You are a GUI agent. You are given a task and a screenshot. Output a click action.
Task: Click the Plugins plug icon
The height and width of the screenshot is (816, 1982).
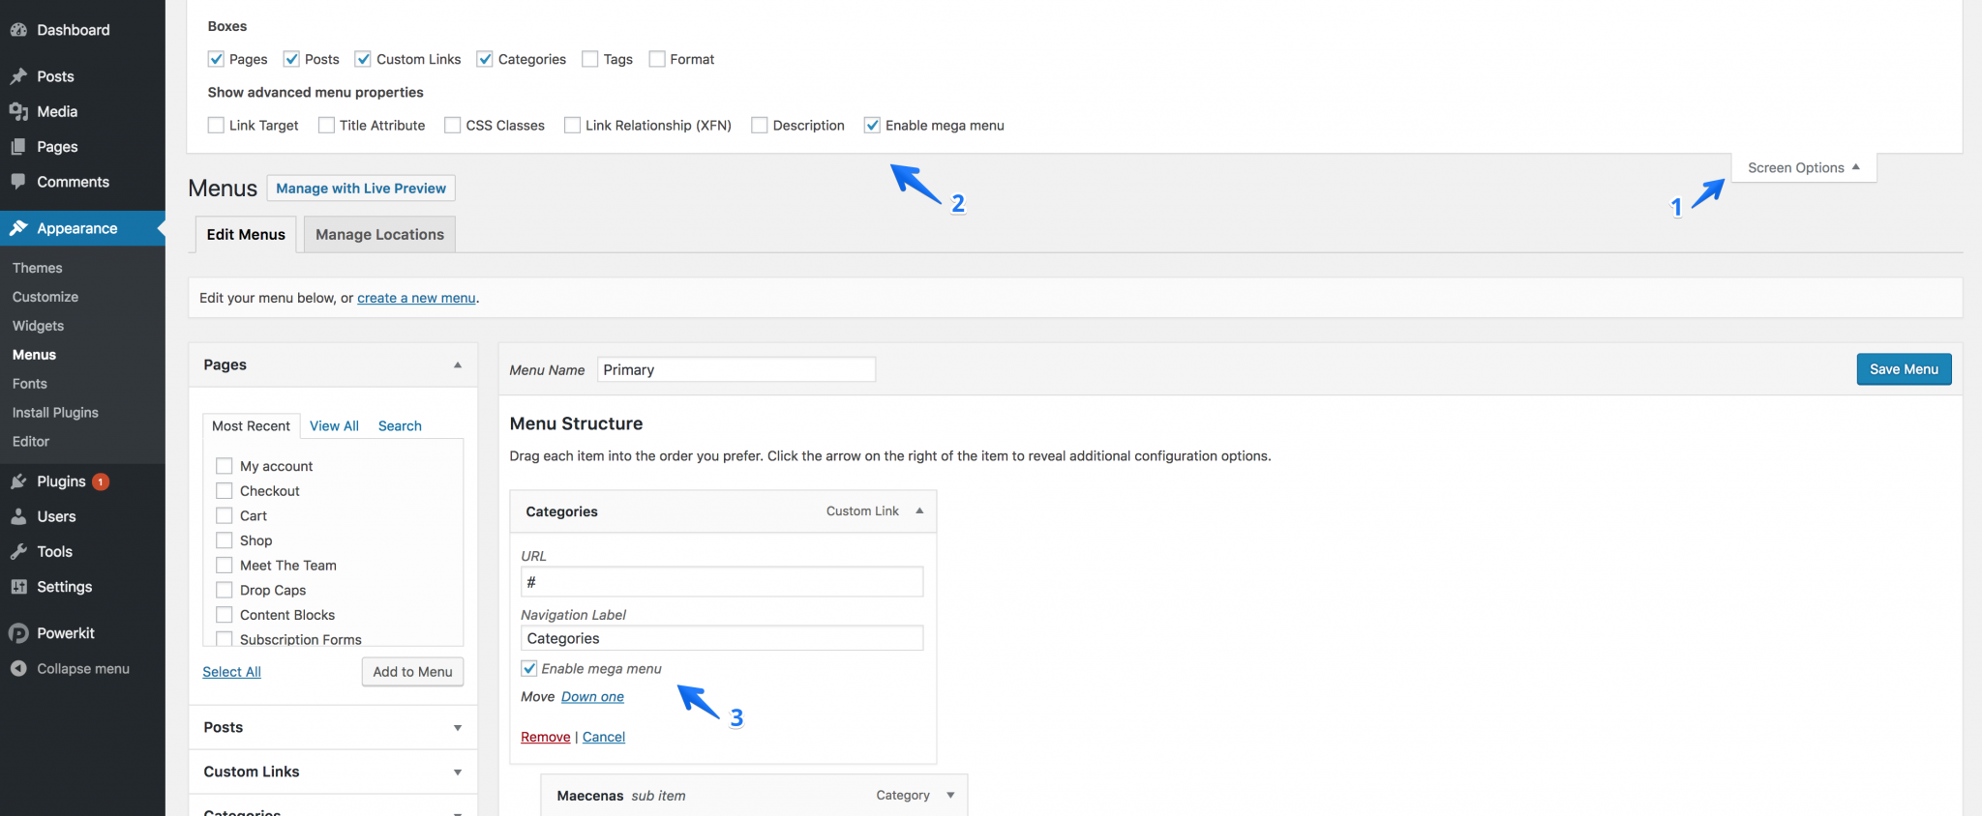[18, 481]
